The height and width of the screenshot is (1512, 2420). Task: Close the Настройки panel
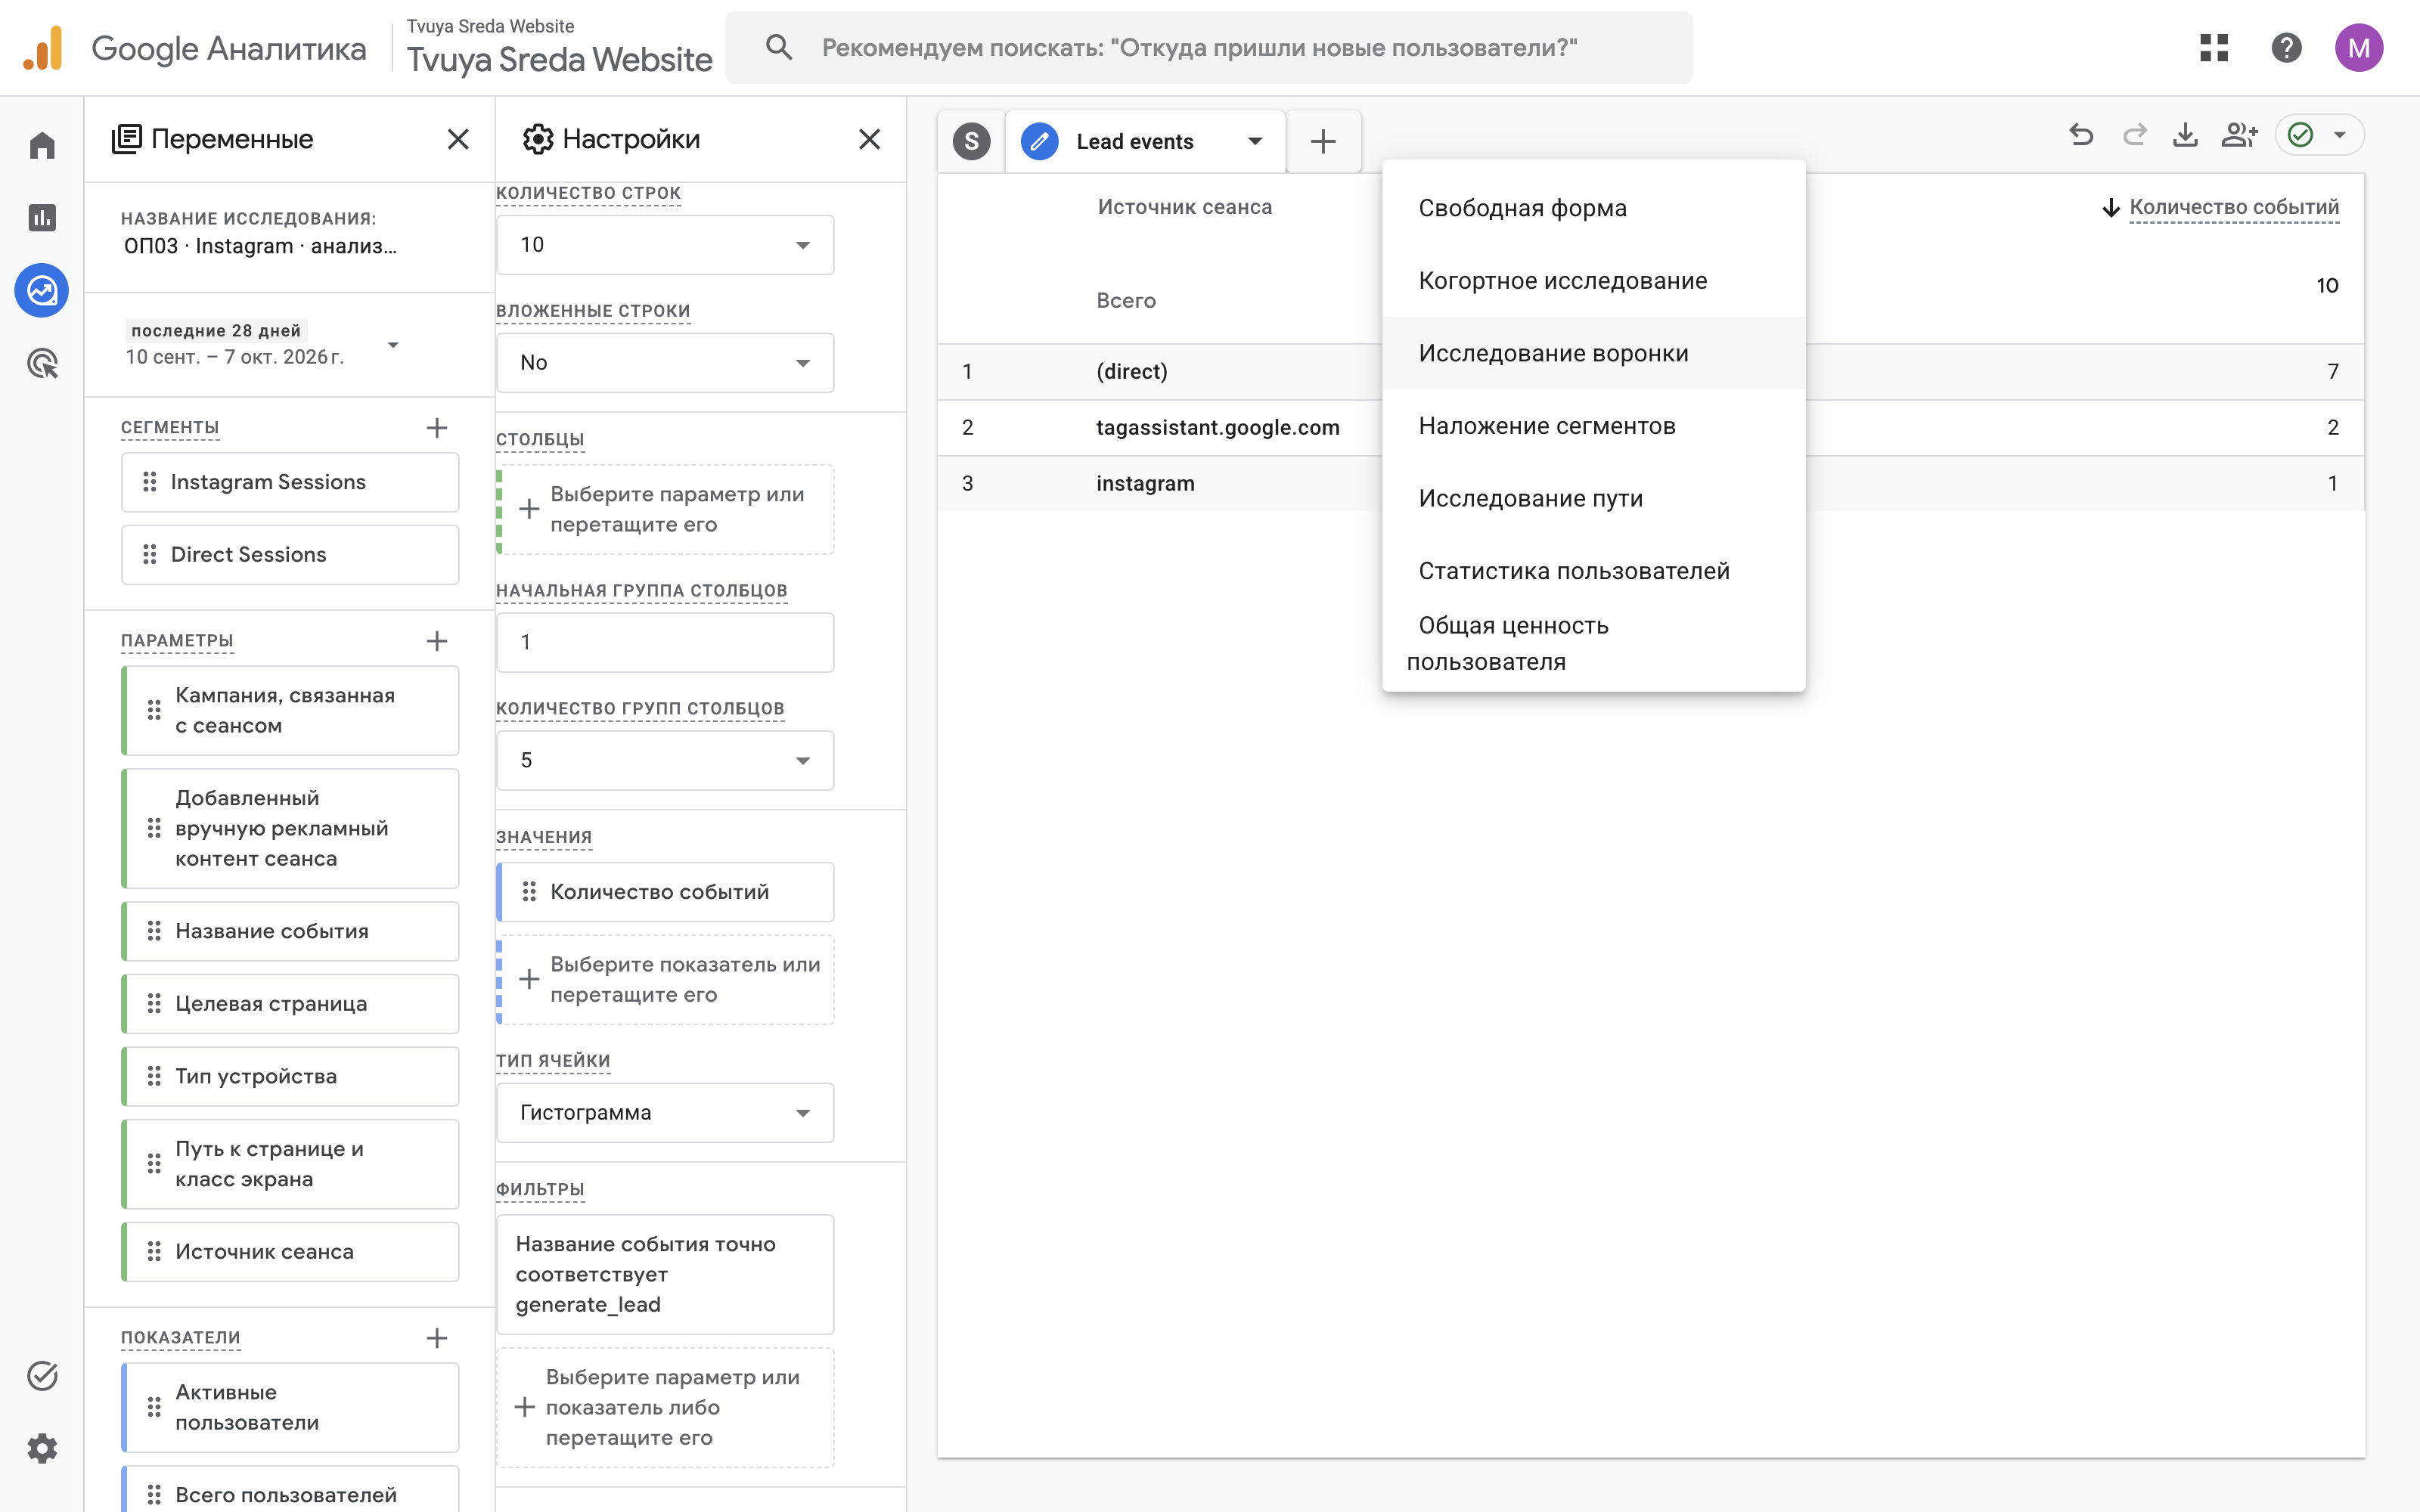870,139
